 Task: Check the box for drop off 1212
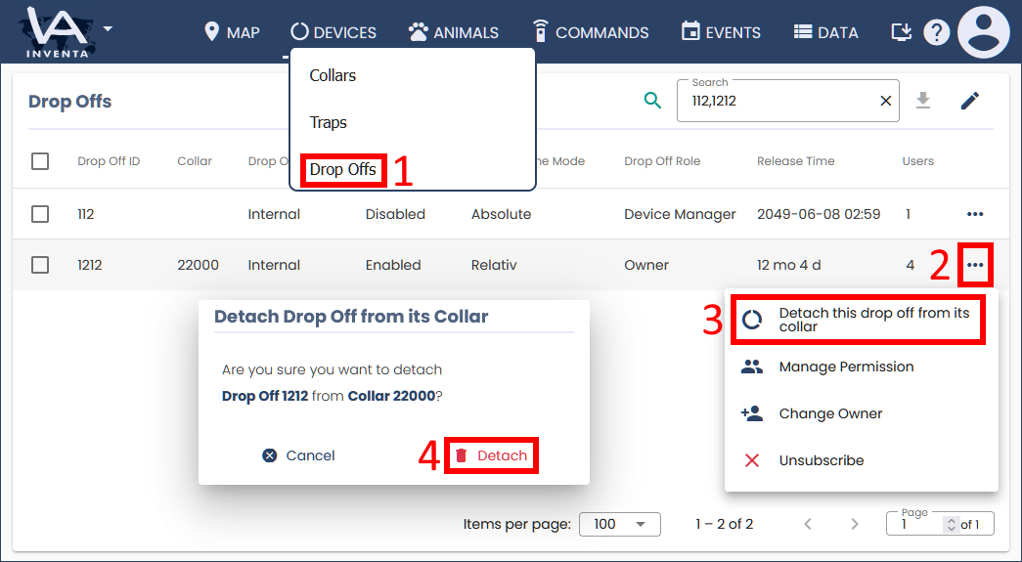pos(40,265)
